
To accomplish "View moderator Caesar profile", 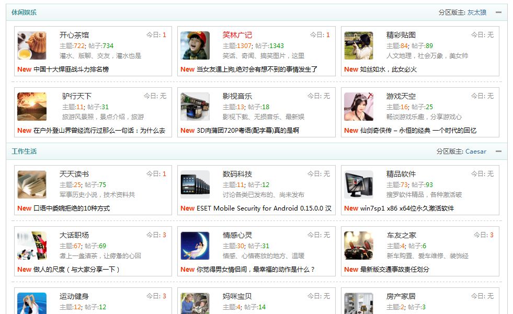I will 476,152.
